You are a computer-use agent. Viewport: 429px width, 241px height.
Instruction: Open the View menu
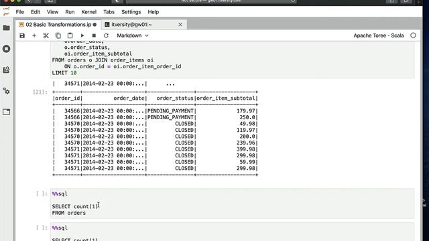[x=52, y=12]
